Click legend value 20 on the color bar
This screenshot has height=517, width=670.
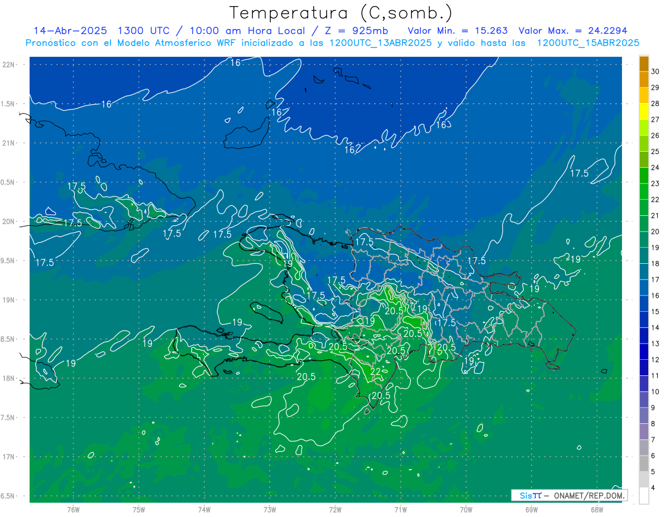coord(655,231)
